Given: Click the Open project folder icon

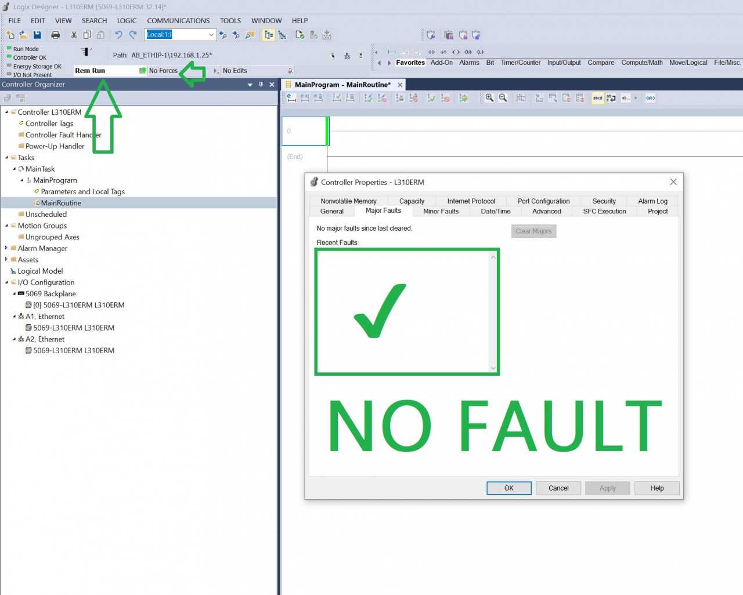Looking at the screenshot, I should click(x=24, y=35).
